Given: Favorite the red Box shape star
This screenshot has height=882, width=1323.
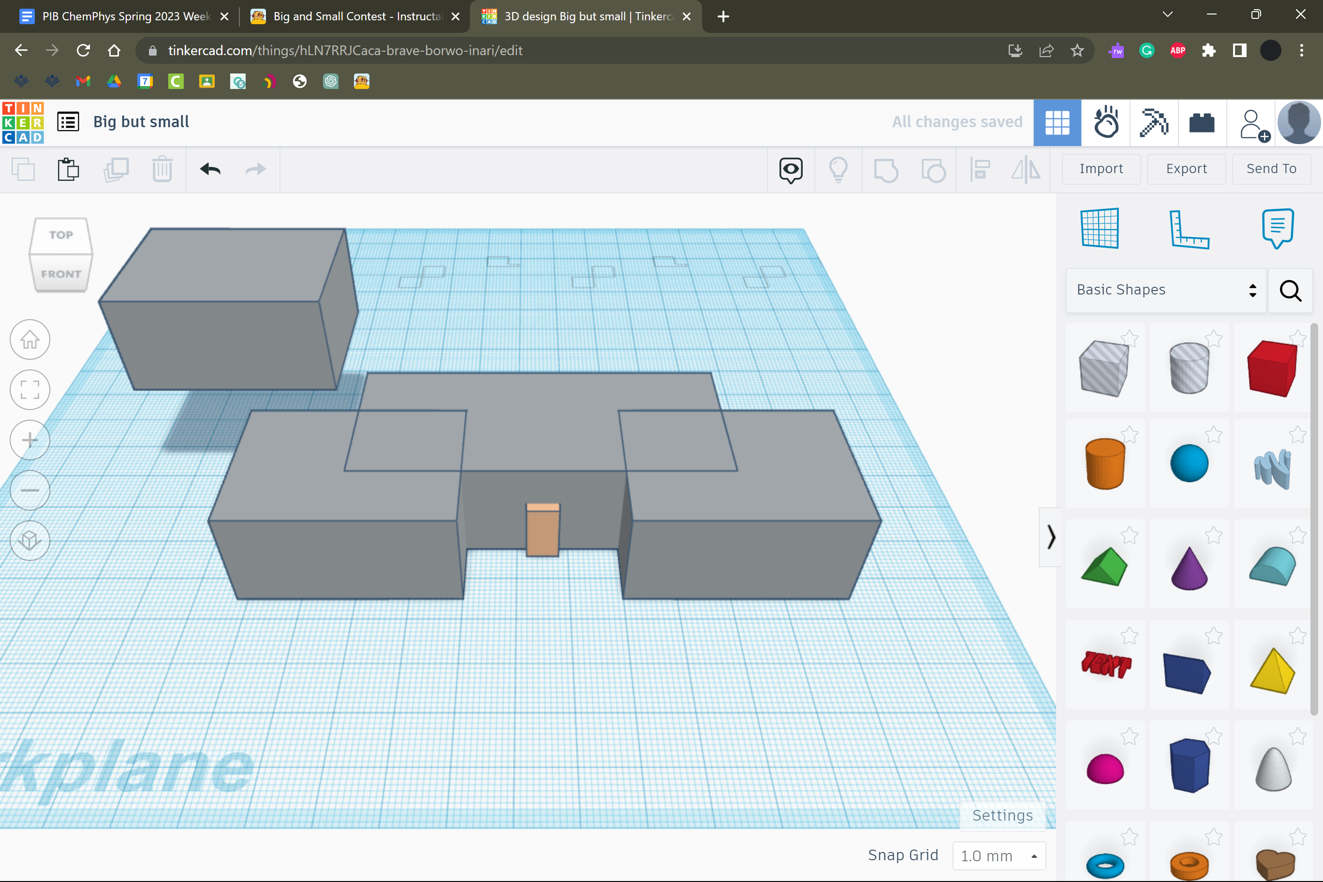Looking at the screenshot, I should pyautogui.click(x=1297, y=338).
